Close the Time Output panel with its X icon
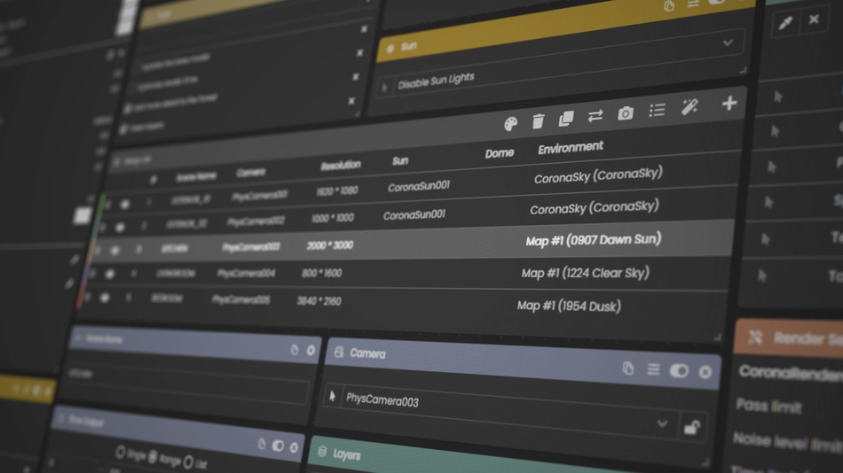The image size is (843, 473). pyautogui.click(x=294, y=446)
